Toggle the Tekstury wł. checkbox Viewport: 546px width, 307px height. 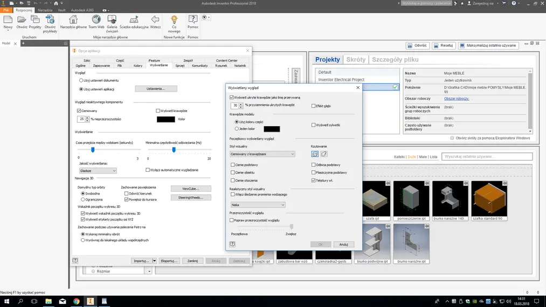tap(314, 180)
